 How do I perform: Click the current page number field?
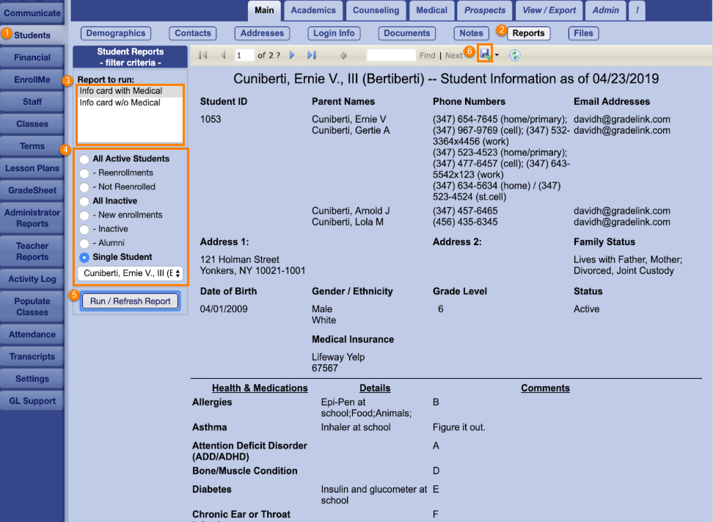[x=244, y=55]
